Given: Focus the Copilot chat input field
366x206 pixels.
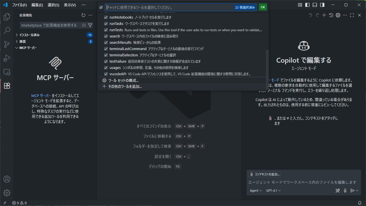Looking at the screenshot, I should [303, 182].
